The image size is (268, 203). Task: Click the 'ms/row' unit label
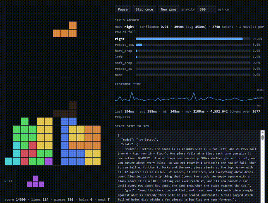click(x=223, y=9)
